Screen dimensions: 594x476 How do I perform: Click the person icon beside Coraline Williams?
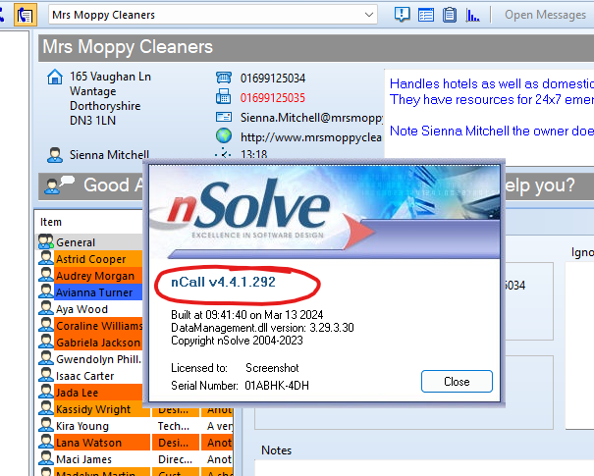point(46,325)
